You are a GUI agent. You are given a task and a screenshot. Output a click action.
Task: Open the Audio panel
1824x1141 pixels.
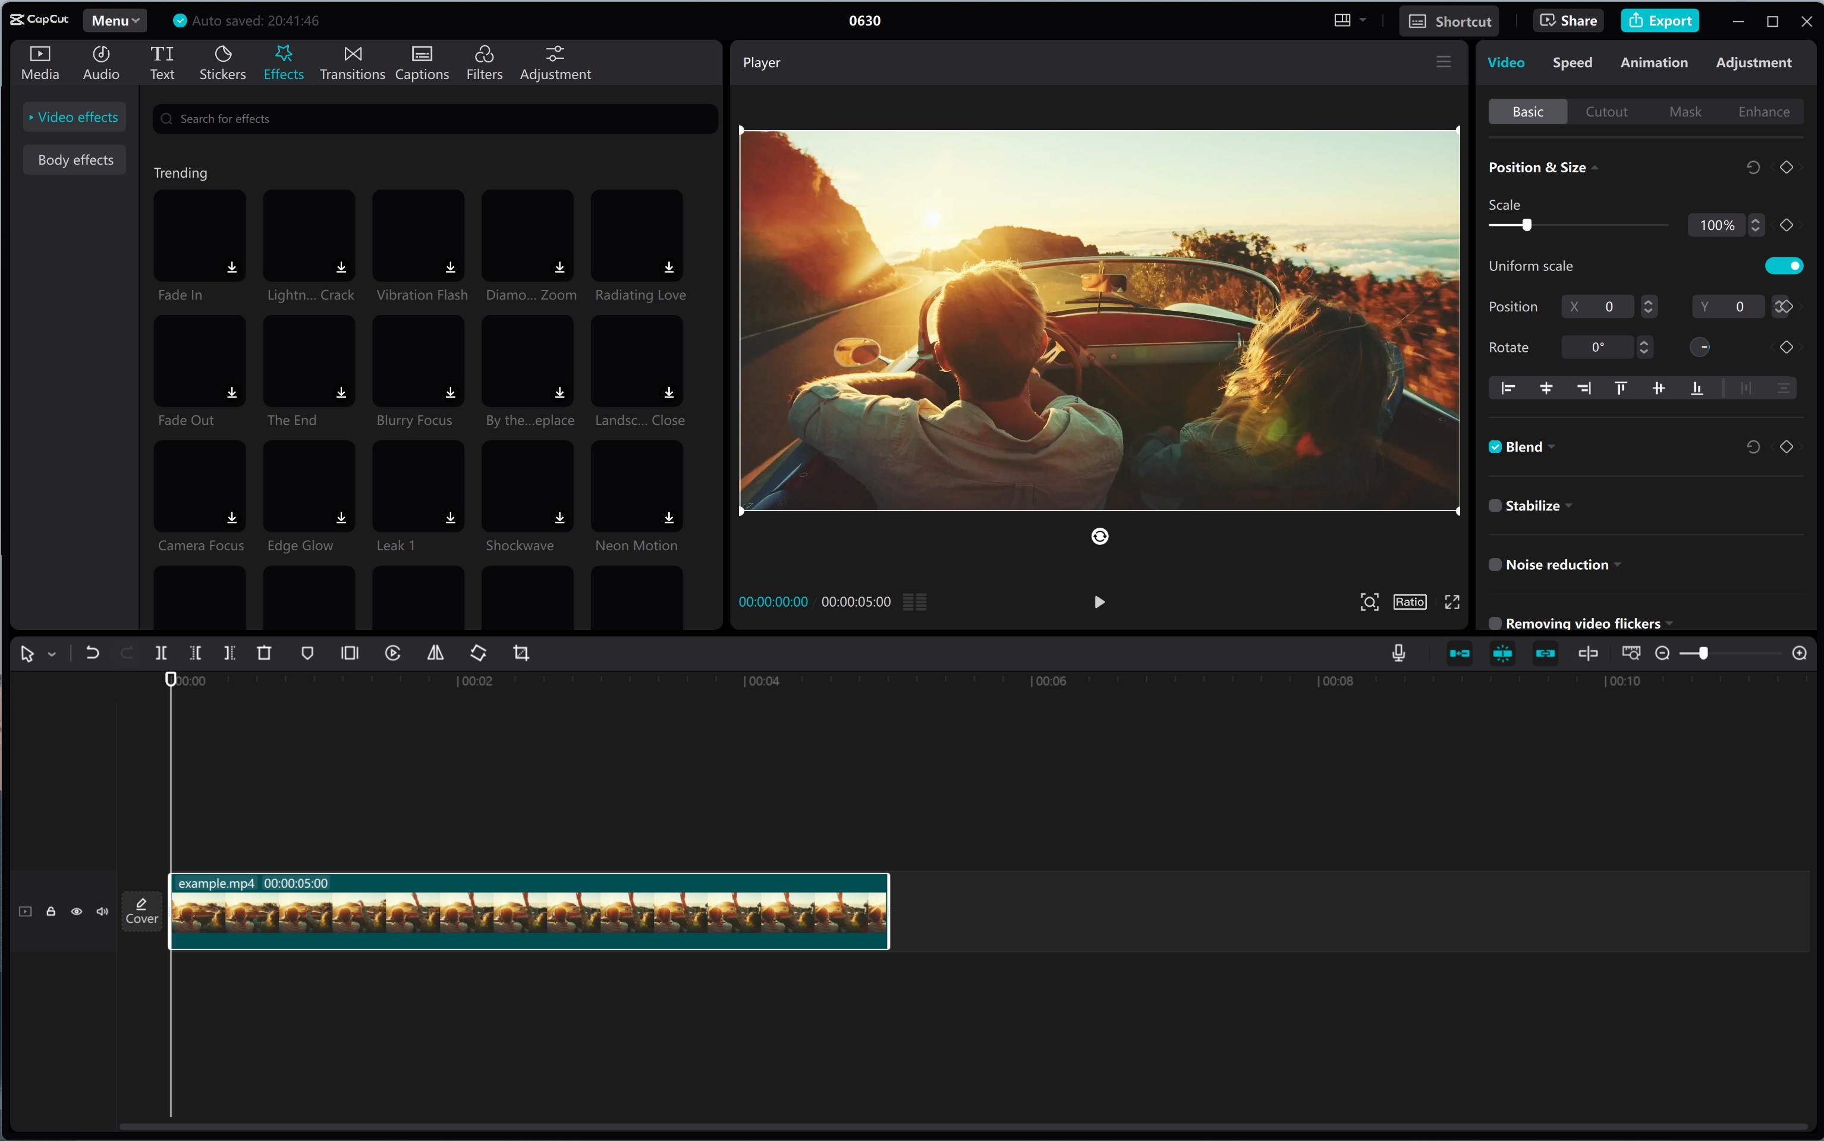tap(101, 62)
